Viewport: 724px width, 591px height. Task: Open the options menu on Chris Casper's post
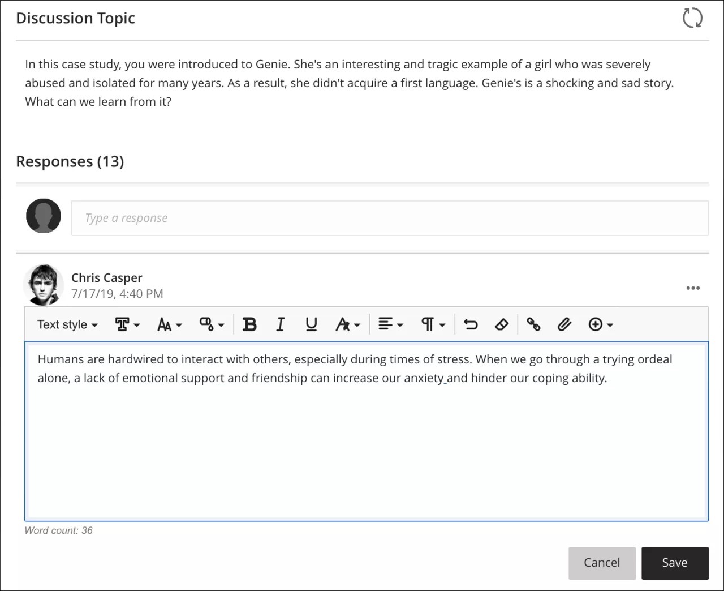[x=693, y=288]
